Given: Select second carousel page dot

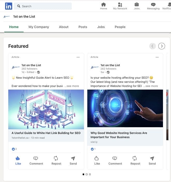Looking at the screenshot, I should [x=87, y=174].
